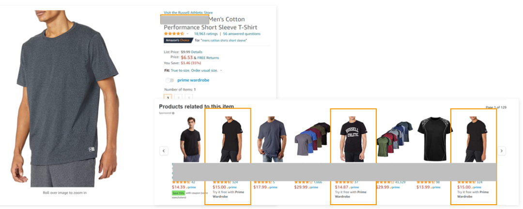Select the $29.99 multicolor shirt pack thumbnail

tap(312, 140)
